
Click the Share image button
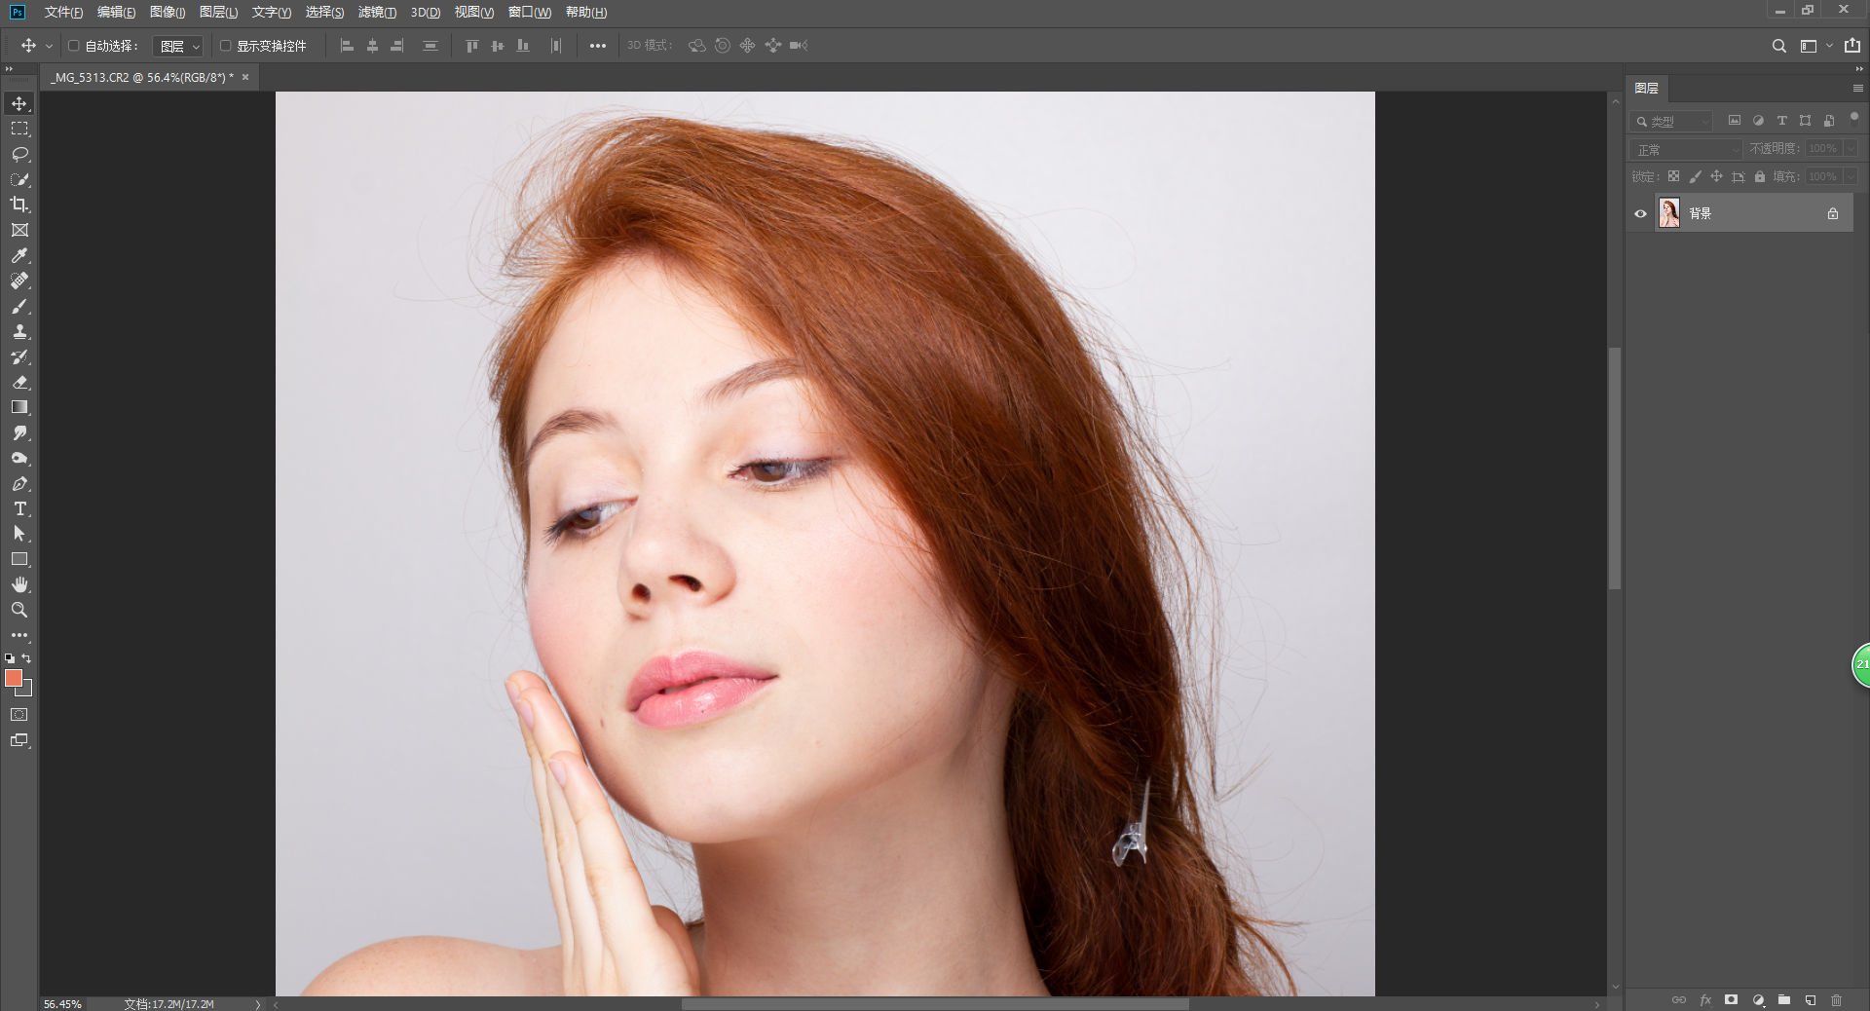(x=1852, y=46)
